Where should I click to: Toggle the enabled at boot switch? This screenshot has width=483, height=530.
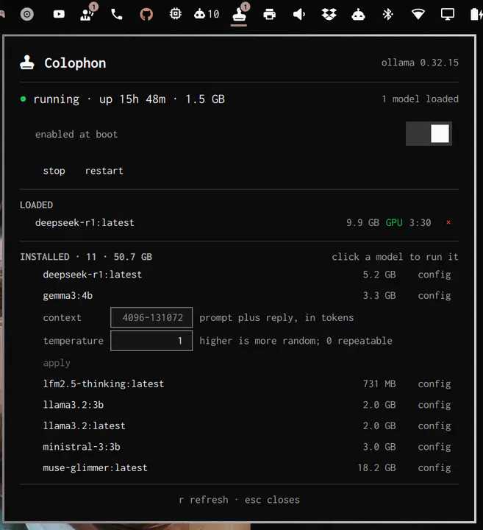point(429,133)
